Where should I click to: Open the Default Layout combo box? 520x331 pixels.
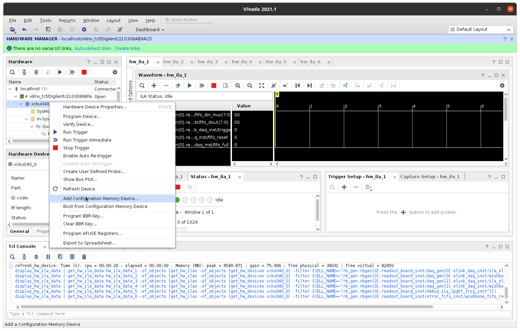coord(481,29)
